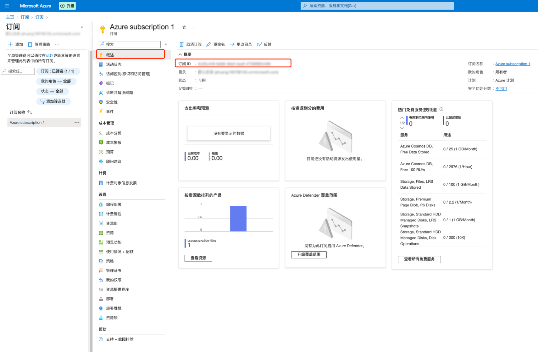538x352 pixels.
Task: Click the 管理证书 icon
Action: tap(101, 271)
